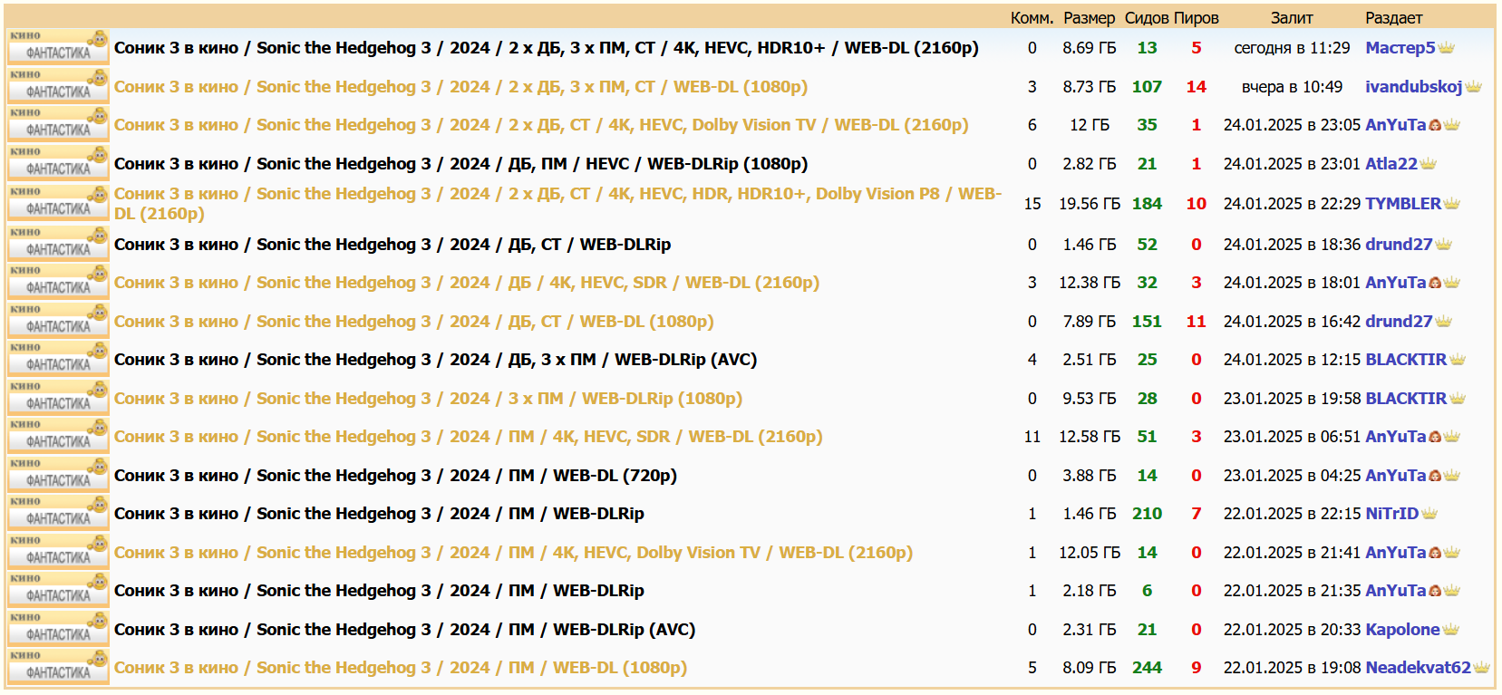Click the crown icon beside TYMBLER
This screenshot has height=695, width=1502.
[x=1452, y=204]
